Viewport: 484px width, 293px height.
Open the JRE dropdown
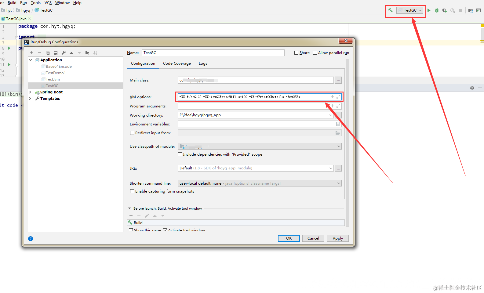point(331,168)
